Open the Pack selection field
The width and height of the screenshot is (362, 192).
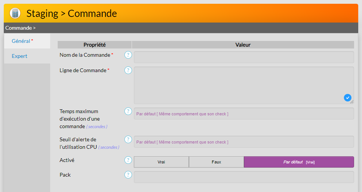[244, 177]
